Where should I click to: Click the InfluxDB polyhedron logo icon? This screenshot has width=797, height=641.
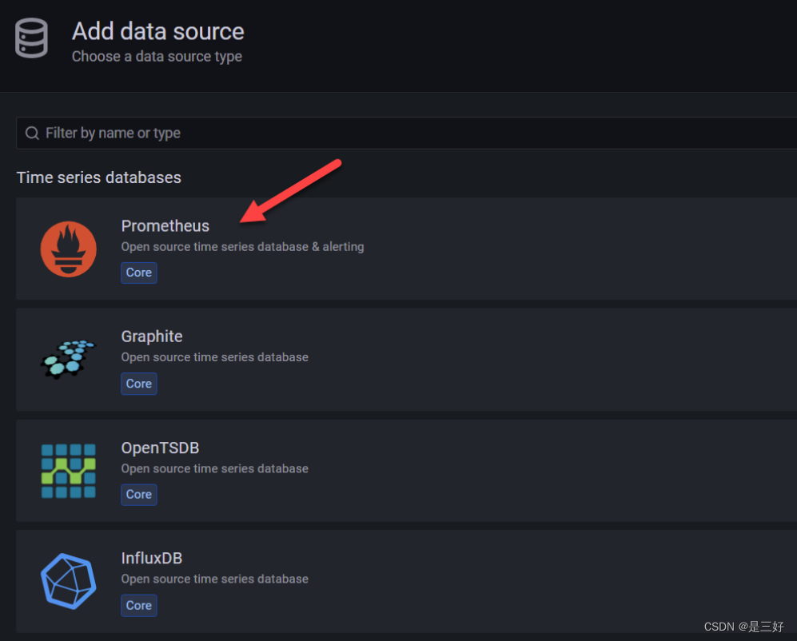pyautogui.click(x=68, y=581)
